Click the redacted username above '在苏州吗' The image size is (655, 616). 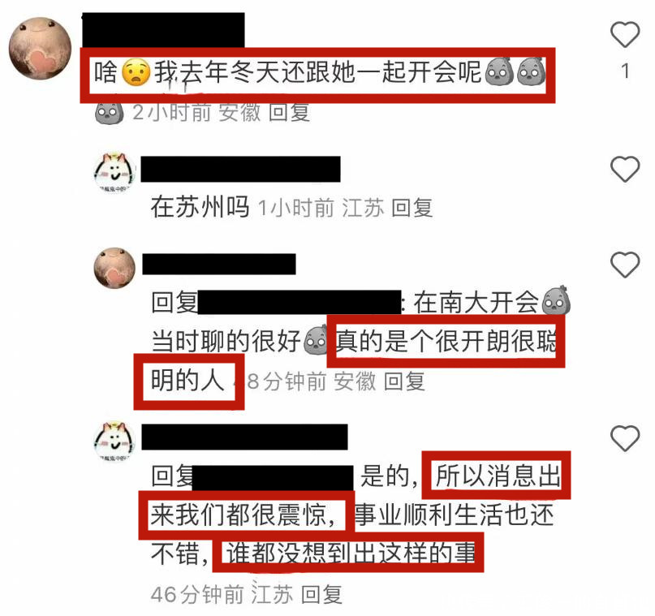click(240, 169)
